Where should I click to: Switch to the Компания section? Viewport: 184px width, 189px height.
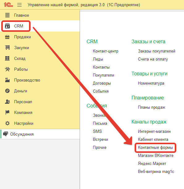[x=23, y=112]
